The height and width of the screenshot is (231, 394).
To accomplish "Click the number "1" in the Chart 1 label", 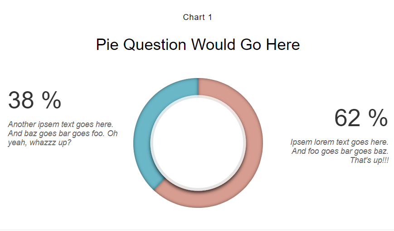I will click(x=210, y=17).
